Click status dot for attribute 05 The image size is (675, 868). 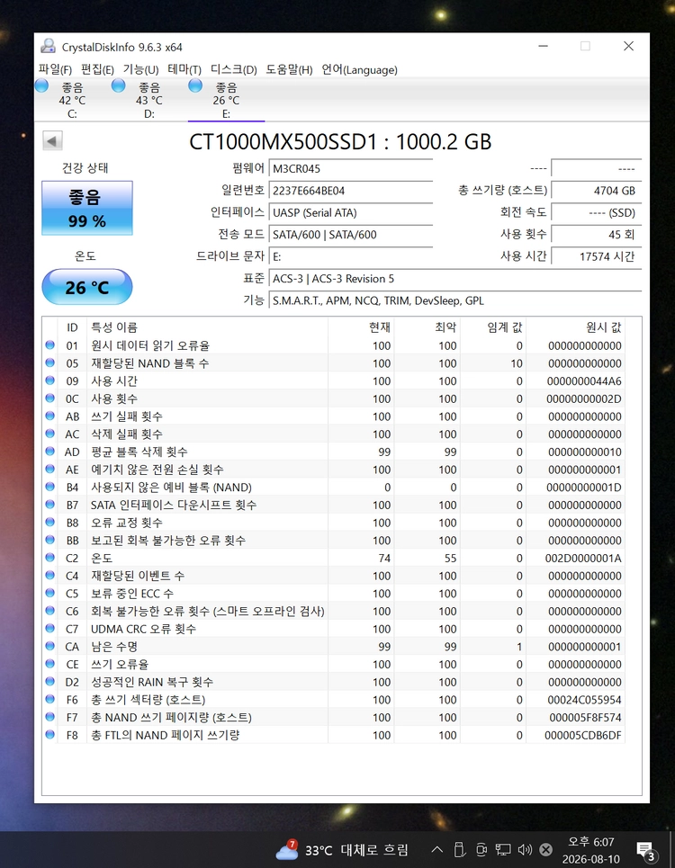[x=49, y=362]
